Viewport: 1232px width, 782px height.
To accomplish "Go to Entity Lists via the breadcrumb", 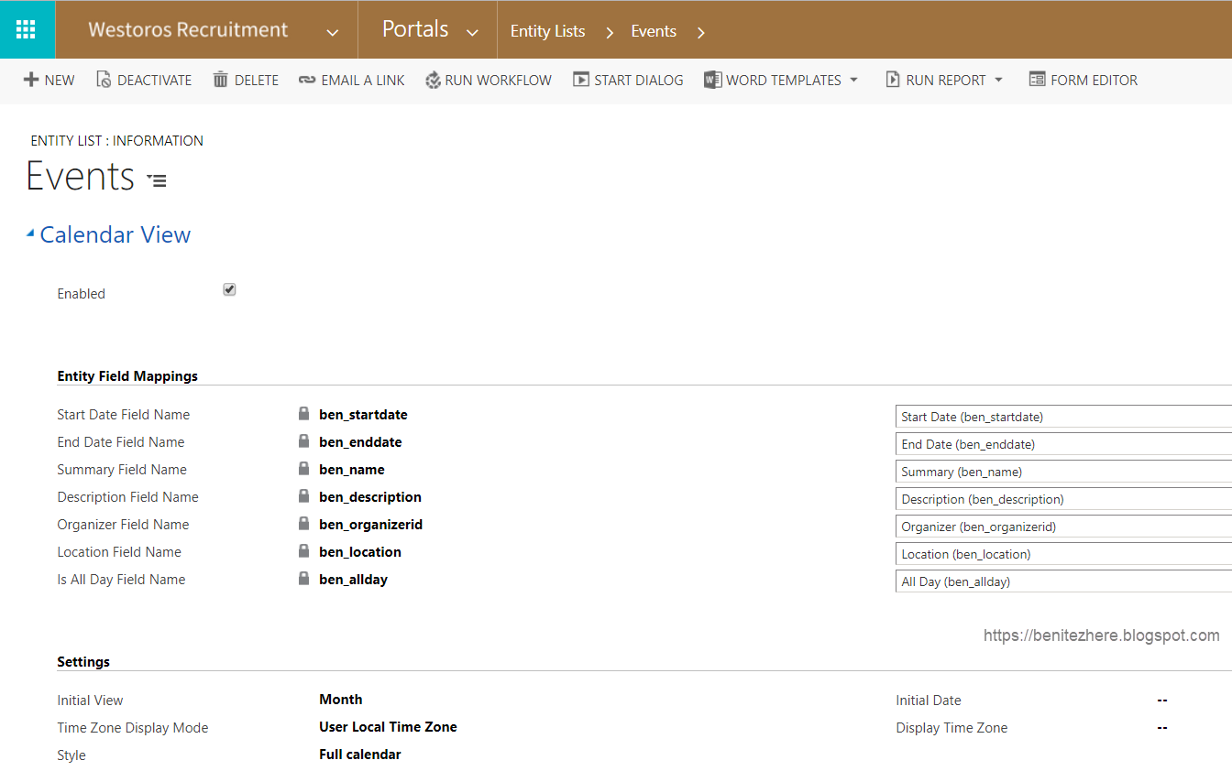I will 547,30.
